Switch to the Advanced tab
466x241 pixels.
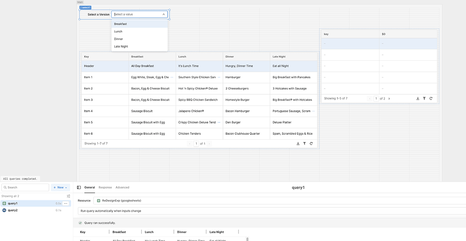(x=123, y=188)
